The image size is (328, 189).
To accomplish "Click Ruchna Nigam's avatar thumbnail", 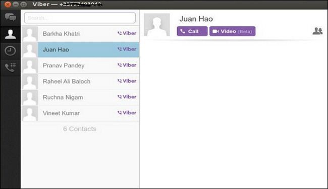I will pos(30,97).
